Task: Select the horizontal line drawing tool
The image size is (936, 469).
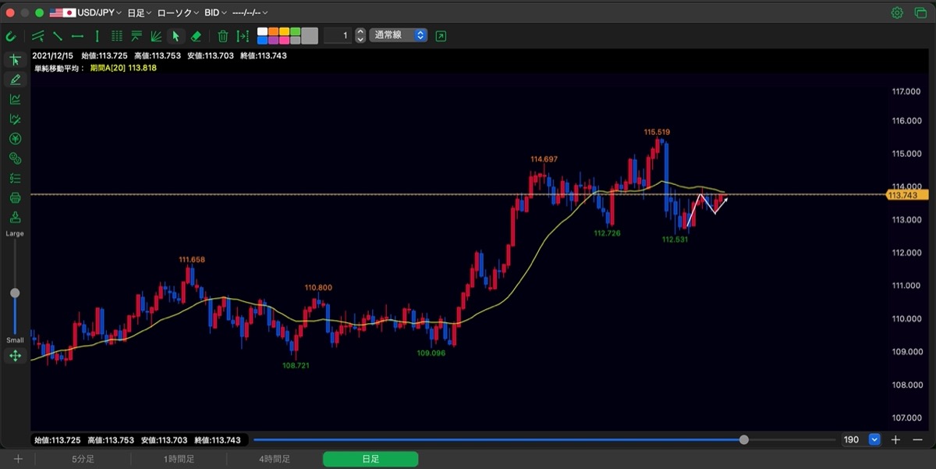Action: 77,36
